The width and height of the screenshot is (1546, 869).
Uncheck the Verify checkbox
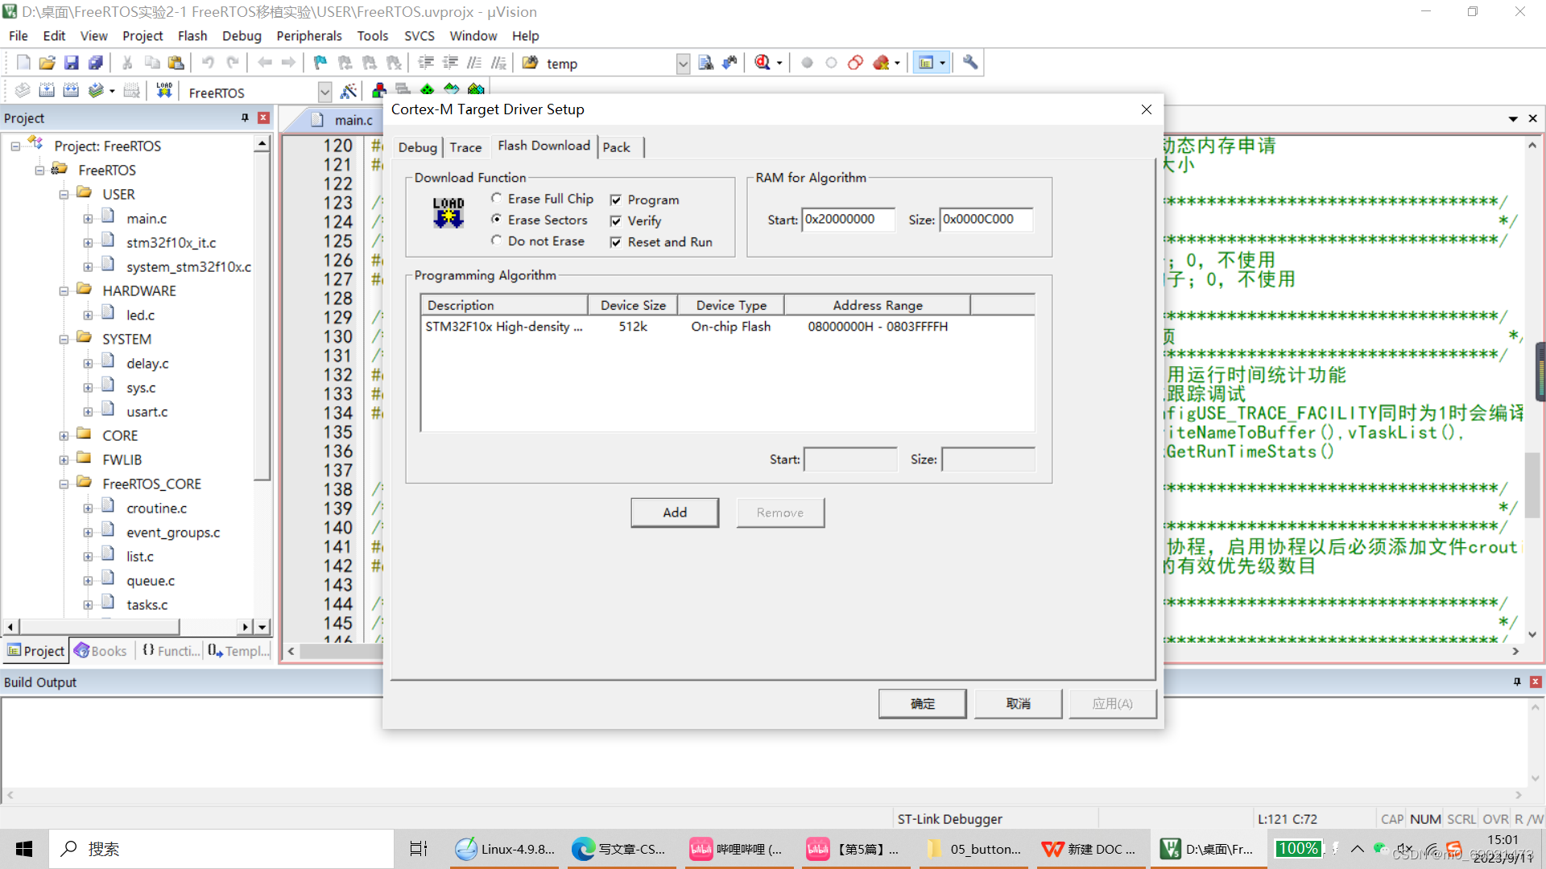click(616, 221)
